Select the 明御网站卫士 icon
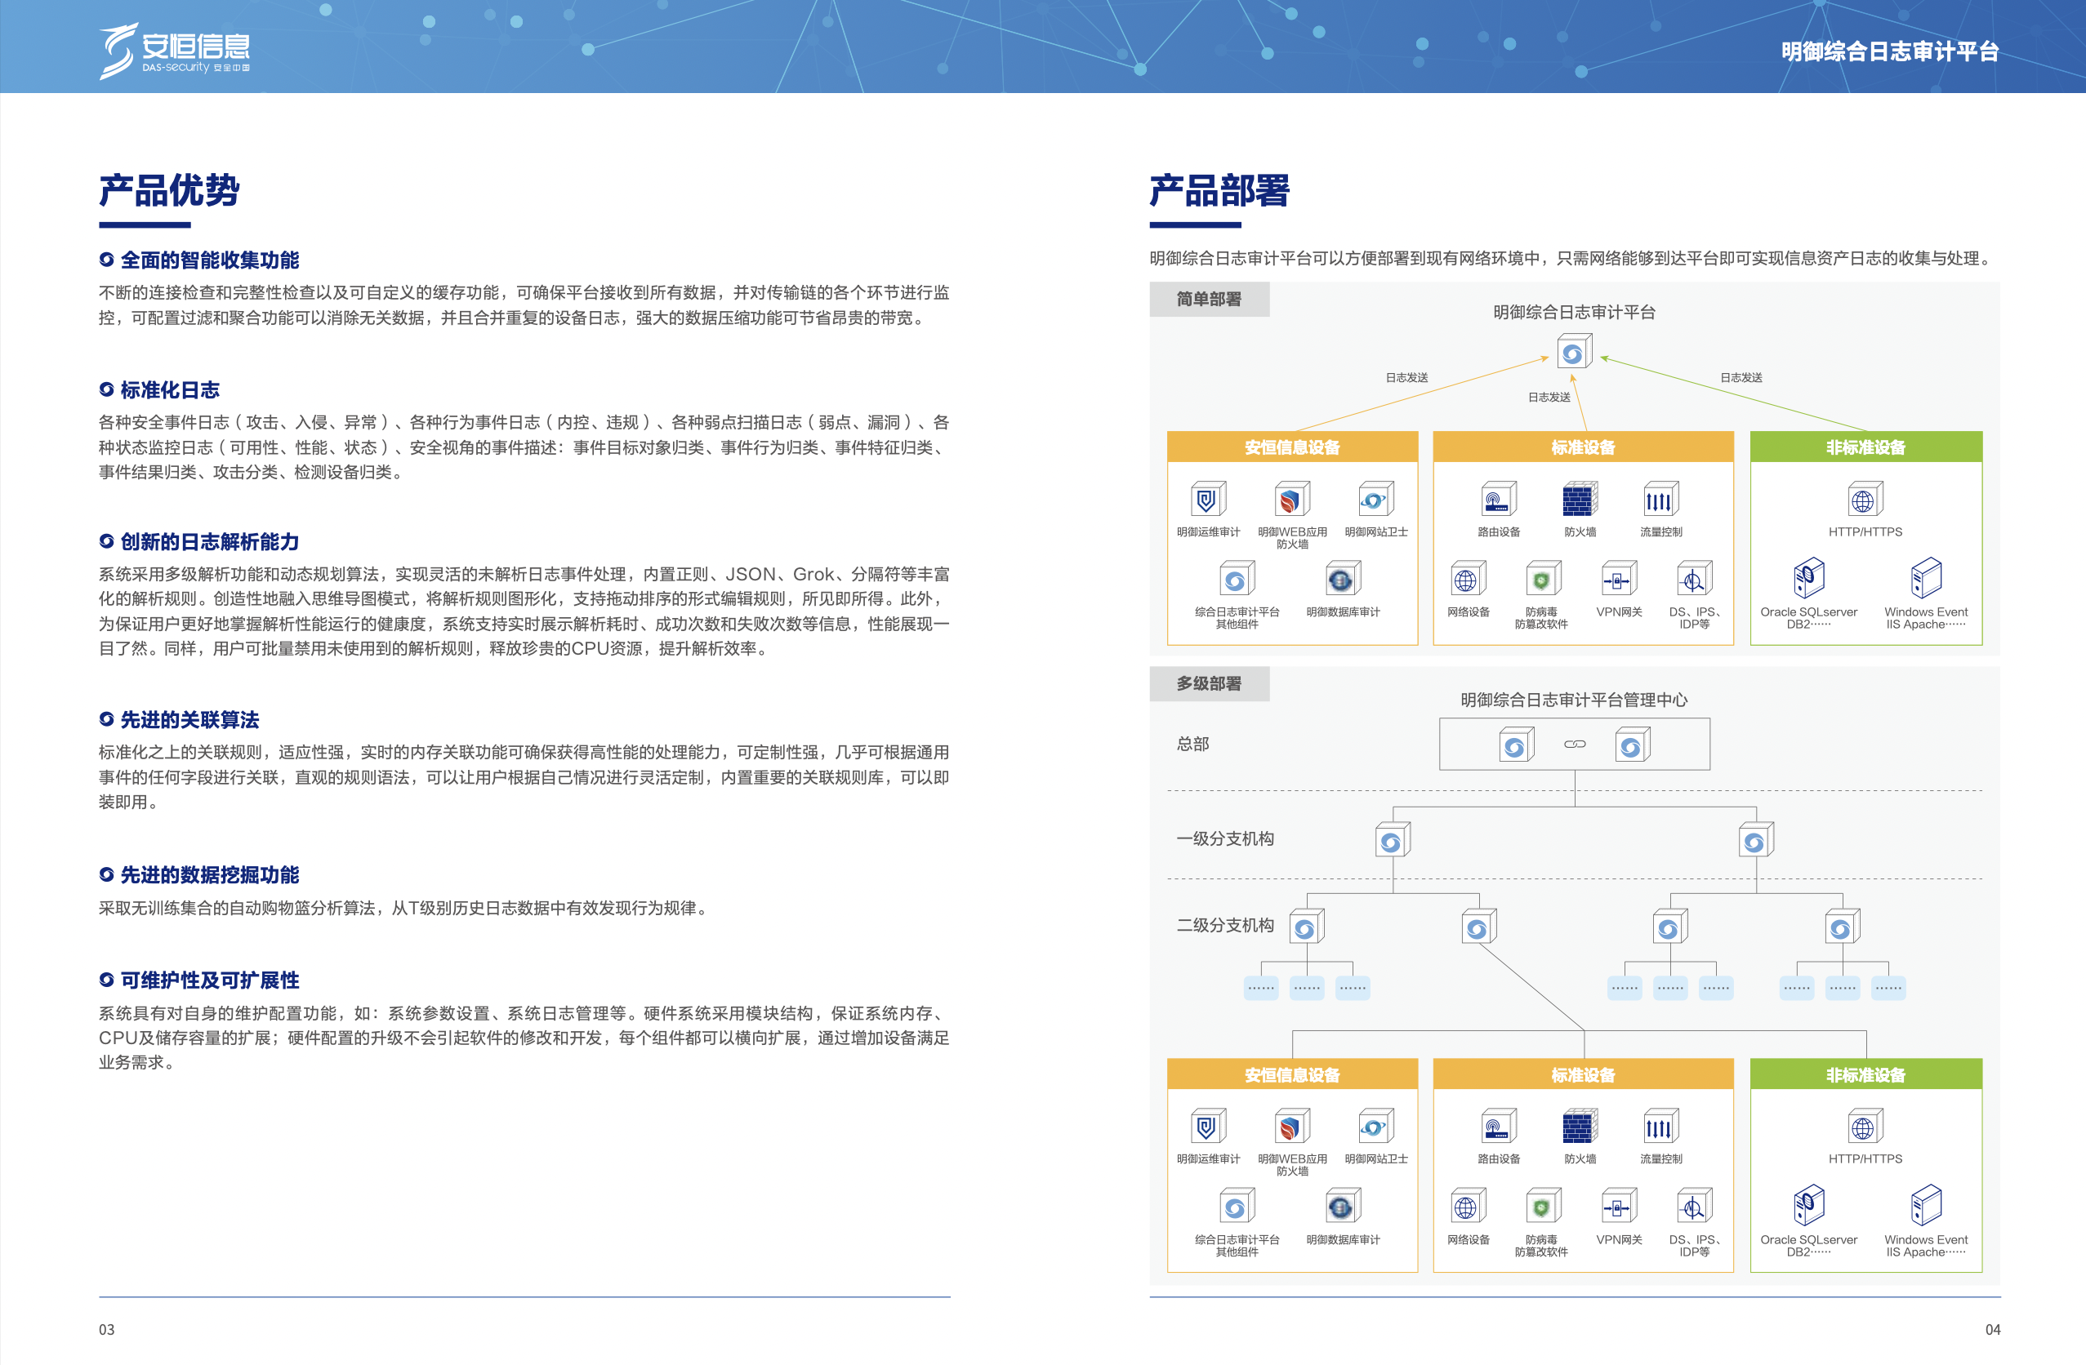The width and height of the screenshot is (2086, 1365). point(1375,500)
